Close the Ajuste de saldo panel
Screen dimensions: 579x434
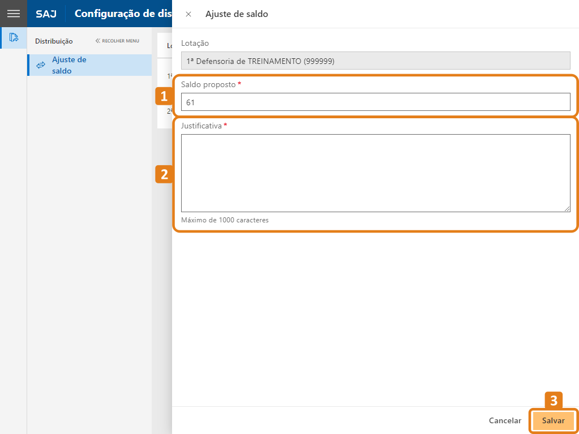pos(188,14)
